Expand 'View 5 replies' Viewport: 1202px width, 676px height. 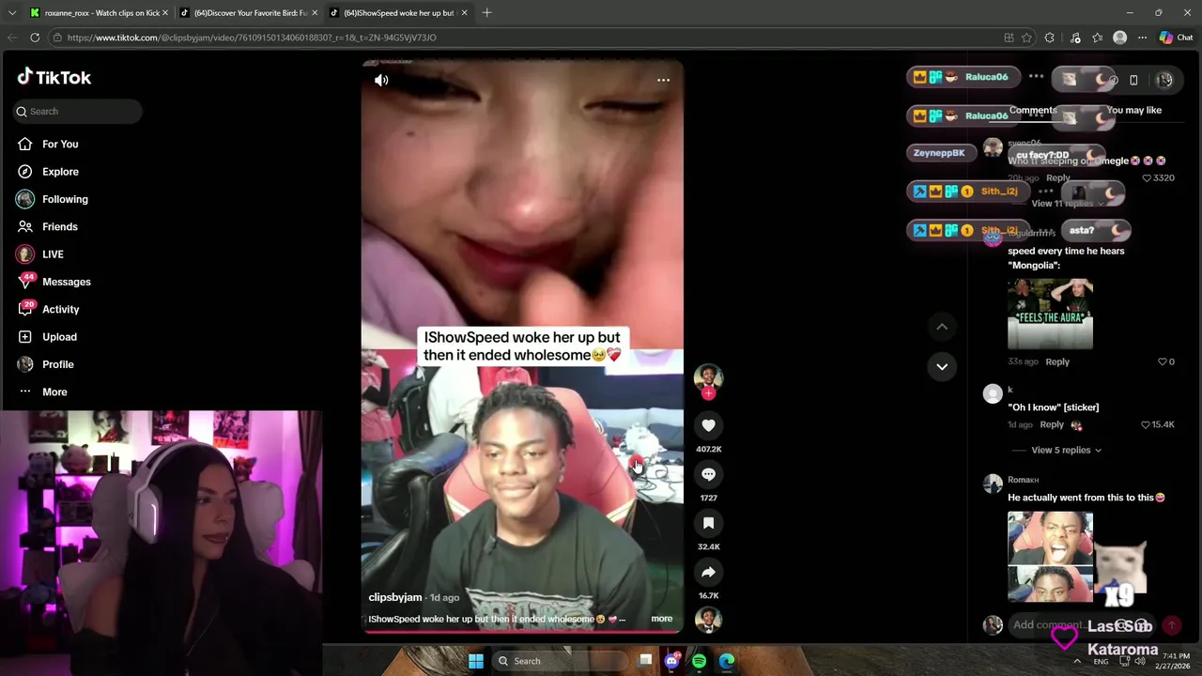coord(1066,450)
